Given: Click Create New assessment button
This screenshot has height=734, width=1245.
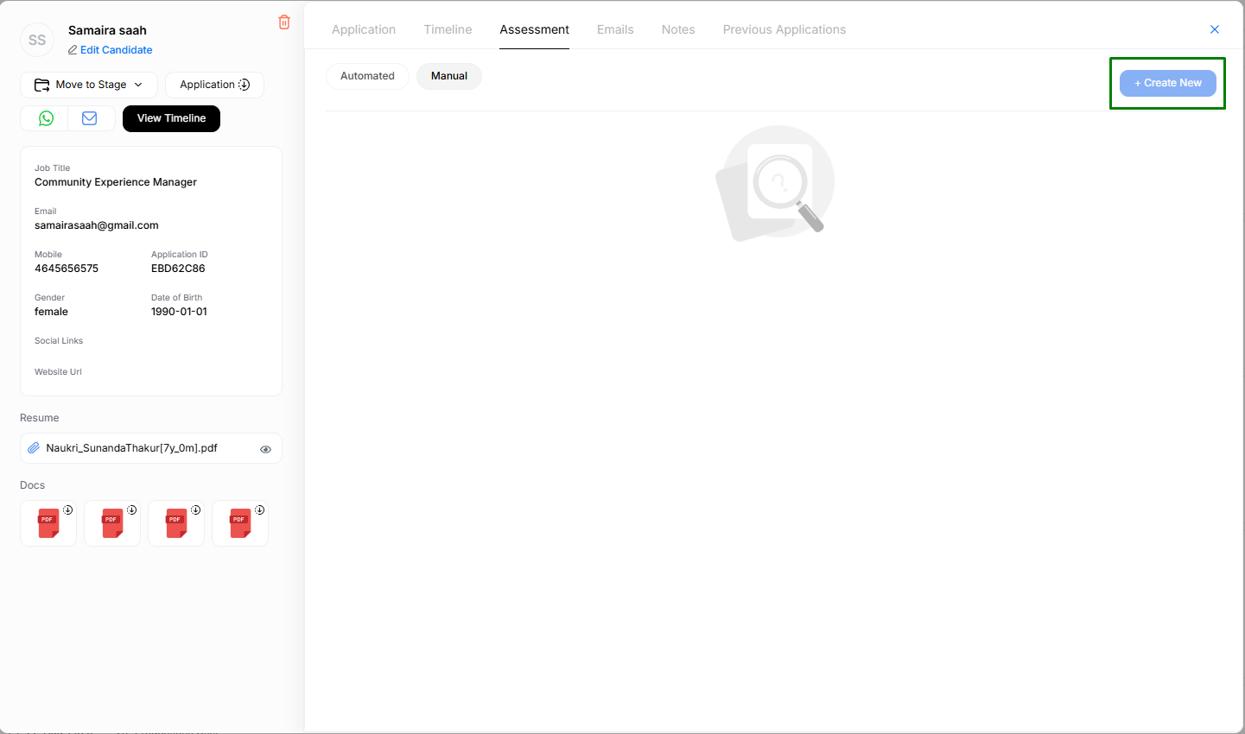Looking at the screenshot, I should [x=1168, y=83].
